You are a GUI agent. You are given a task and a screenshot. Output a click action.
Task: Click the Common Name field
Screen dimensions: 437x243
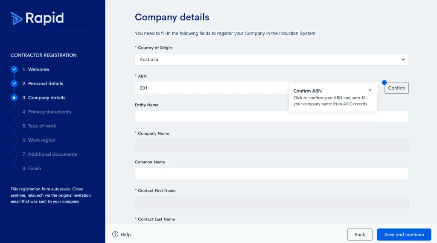tap(271, 174)
